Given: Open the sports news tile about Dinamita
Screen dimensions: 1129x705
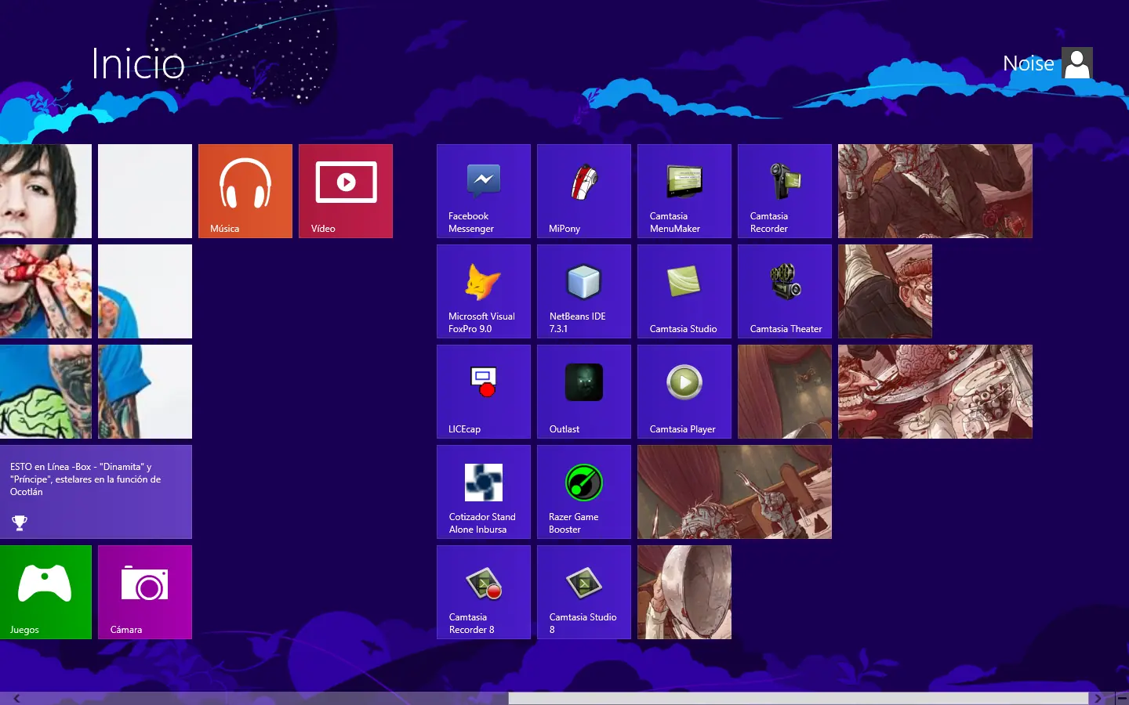Looking at the screenshot, I should click(x=96, y=492).
